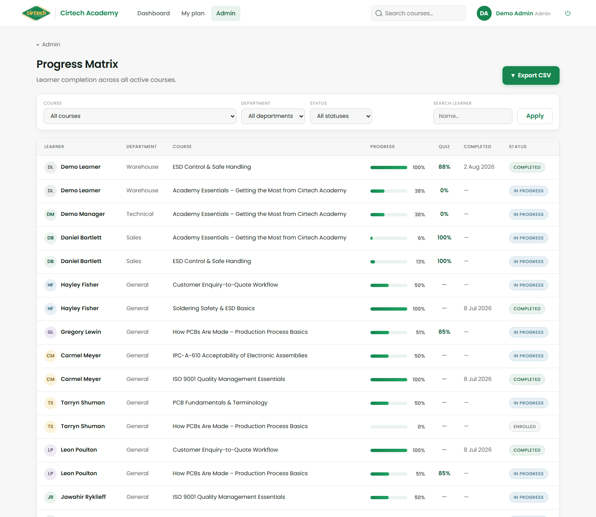
Task: Click the Technical department cell
Action: pos(140,214)
